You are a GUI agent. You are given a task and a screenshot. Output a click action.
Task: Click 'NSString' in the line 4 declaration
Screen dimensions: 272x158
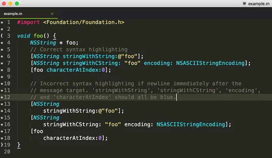click(x=43, y=43)
